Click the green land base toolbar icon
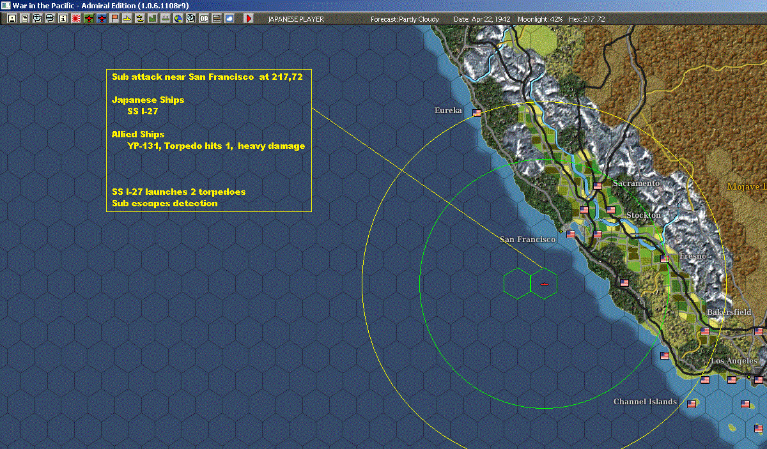 153,19
